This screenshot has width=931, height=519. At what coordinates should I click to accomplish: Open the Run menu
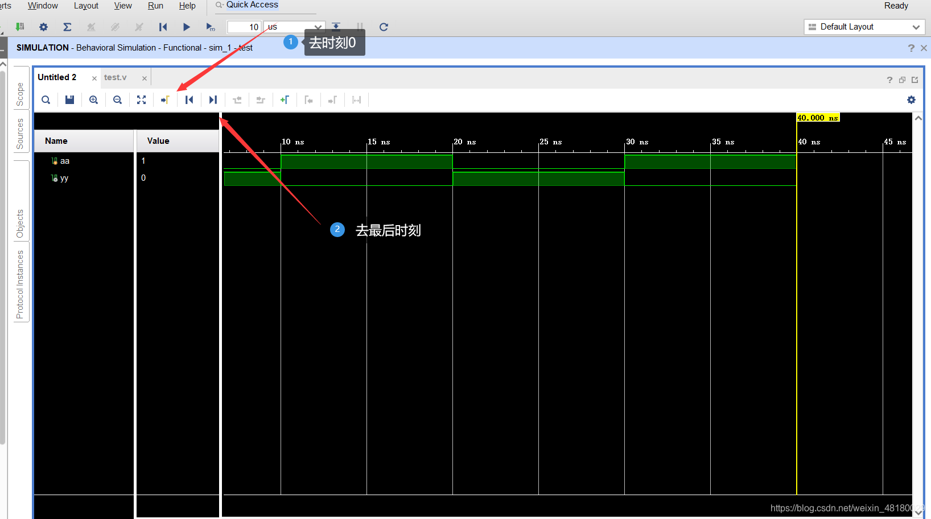155,6
